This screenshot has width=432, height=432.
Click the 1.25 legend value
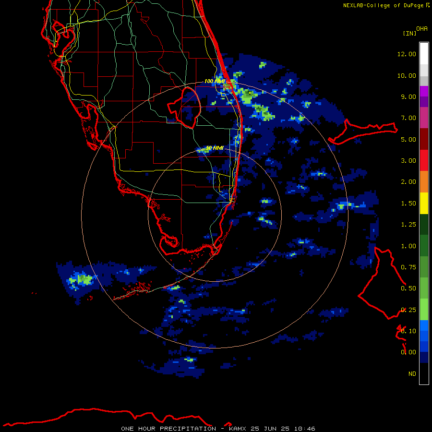[408, 225]
